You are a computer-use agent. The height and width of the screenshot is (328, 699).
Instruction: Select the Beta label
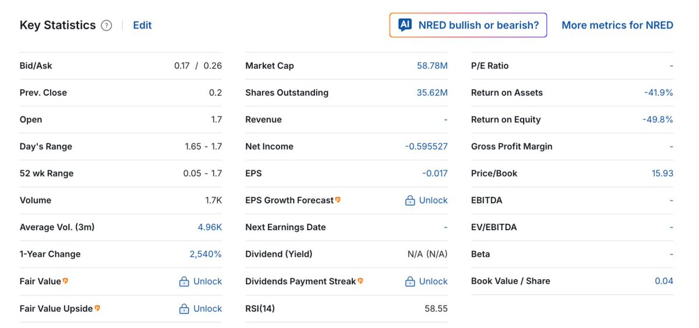pos(481,254)
